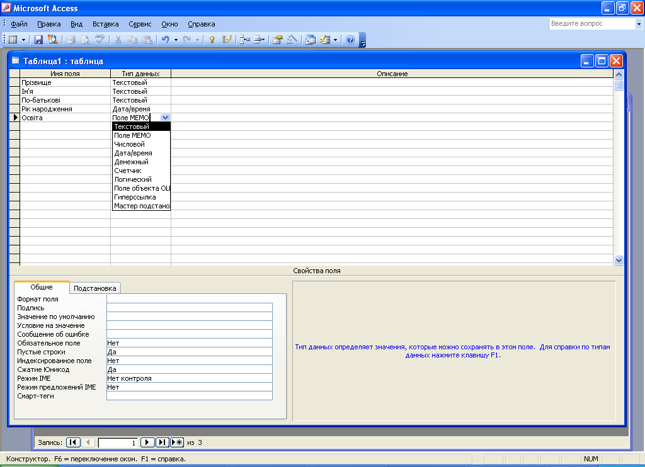Click Insert Rows toolbar icon
The width and height of the screenshot is (645, 467).
(x=245, y=40)
